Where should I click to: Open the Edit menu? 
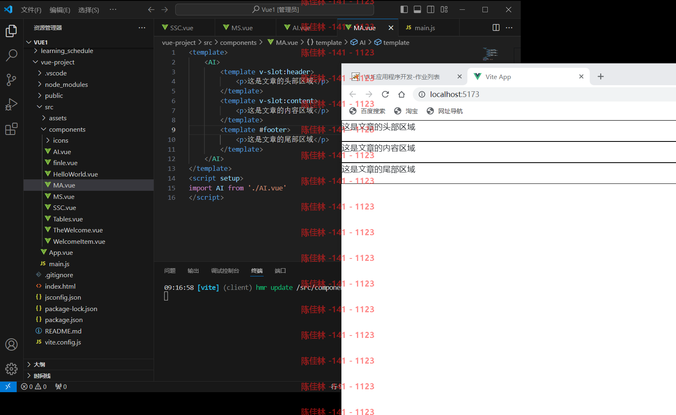[60, 10]
